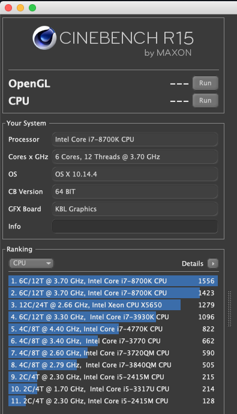Click the yellow minimize window button
Viewport: 237px width, 414px height.
coord(20,8)
